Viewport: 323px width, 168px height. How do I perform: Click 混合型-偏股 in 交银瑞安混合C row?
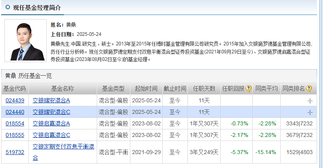[113, 112]
